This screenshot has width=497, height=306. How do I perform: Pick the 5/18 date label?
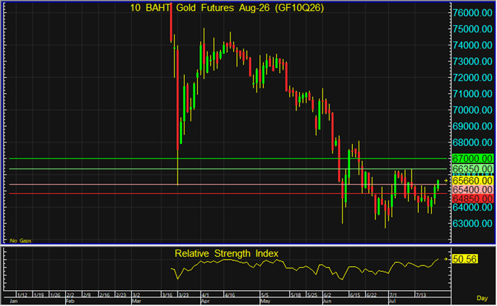point(296,295)
